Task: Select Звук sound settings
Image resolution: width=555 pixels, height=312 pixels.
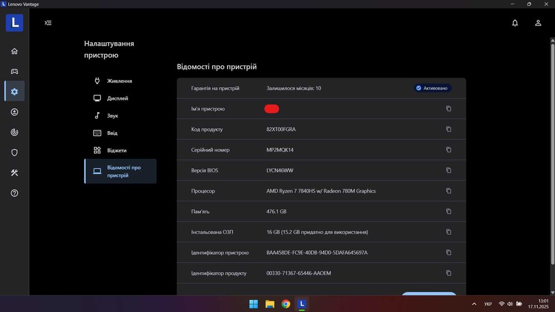Action: [x=120, y=116]
